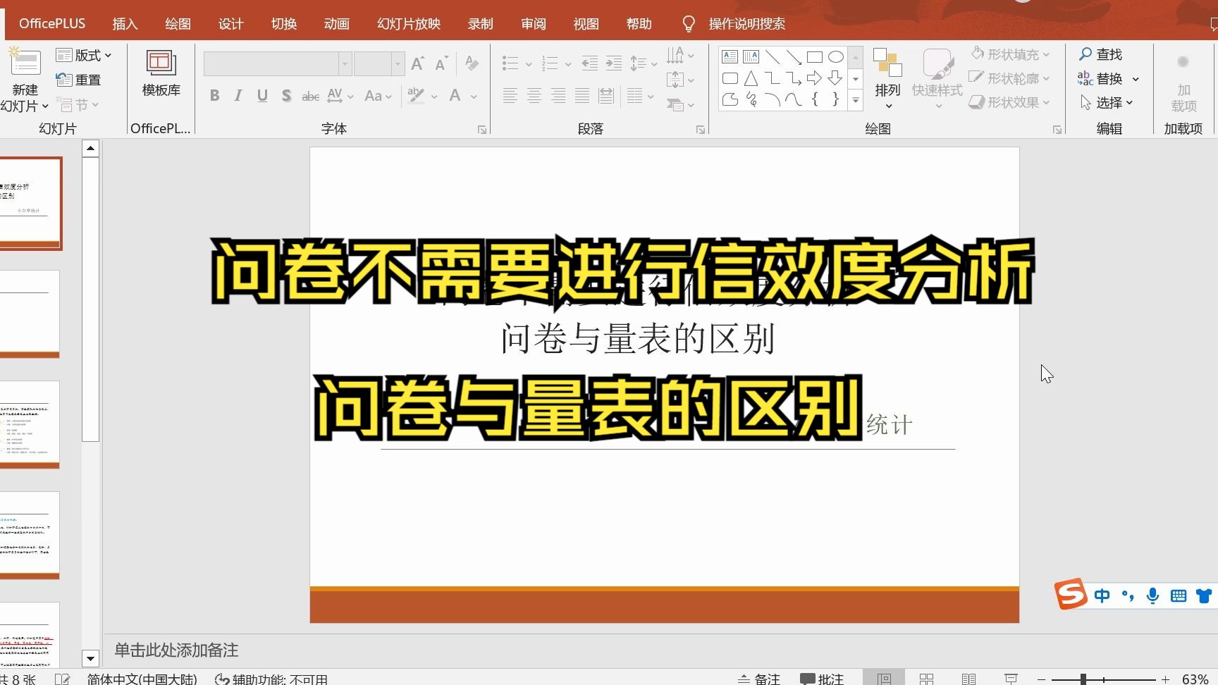Viewport: 1218px width, 685px height.
Task: Open 形状轮廓 shape outline menu
Action: click(1010, 78)
